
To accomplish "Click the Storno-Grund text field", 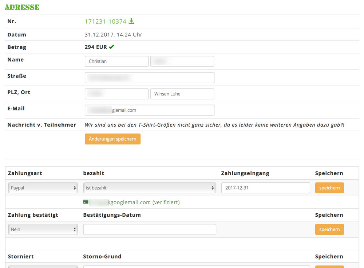I will tap(197, 266).
